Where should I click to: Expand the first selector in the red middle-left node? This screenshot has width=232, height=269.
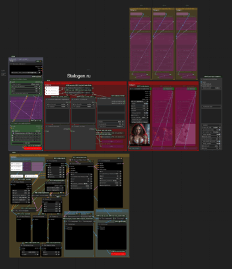pyautogui.click(x=57, y=104)
